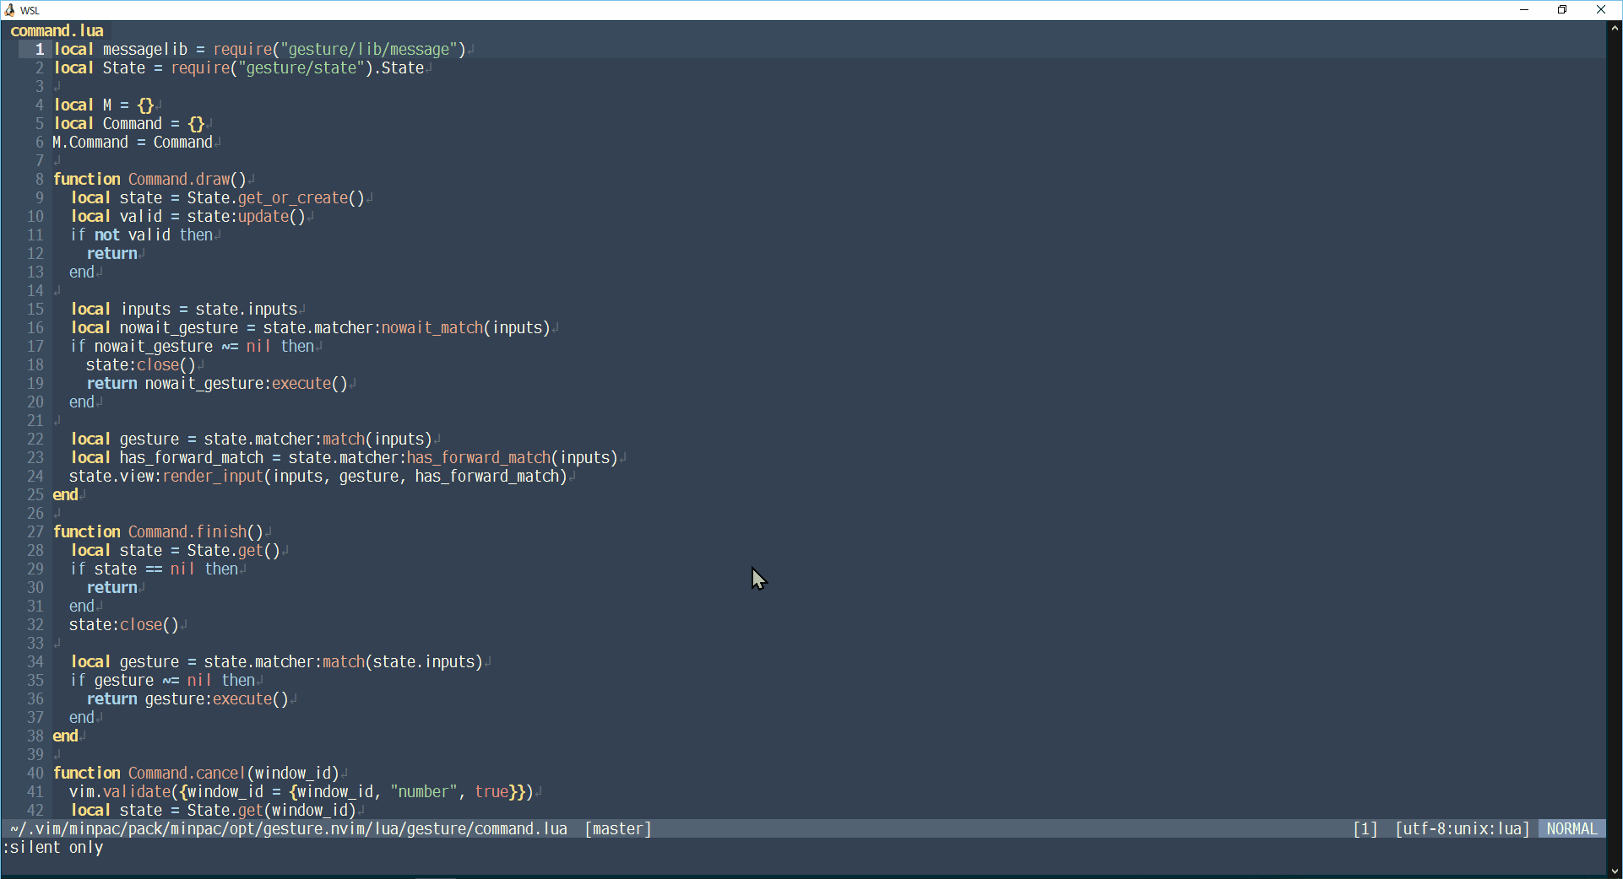Click 'if not valid then' on line 11
1623x879 pixels.
click(141, 235)
